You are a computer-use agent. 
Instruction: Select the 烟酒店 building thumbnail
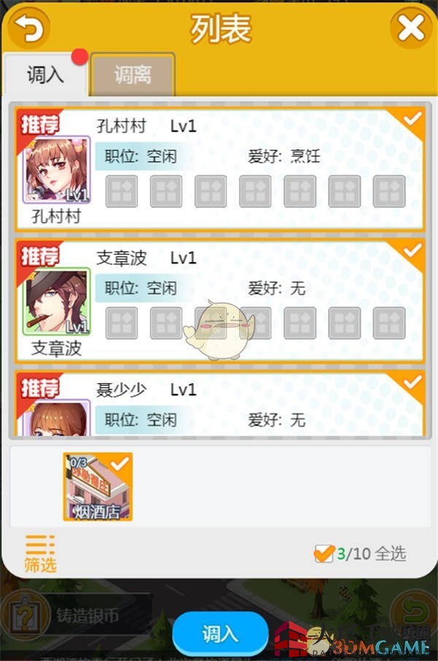click(98, 487)
